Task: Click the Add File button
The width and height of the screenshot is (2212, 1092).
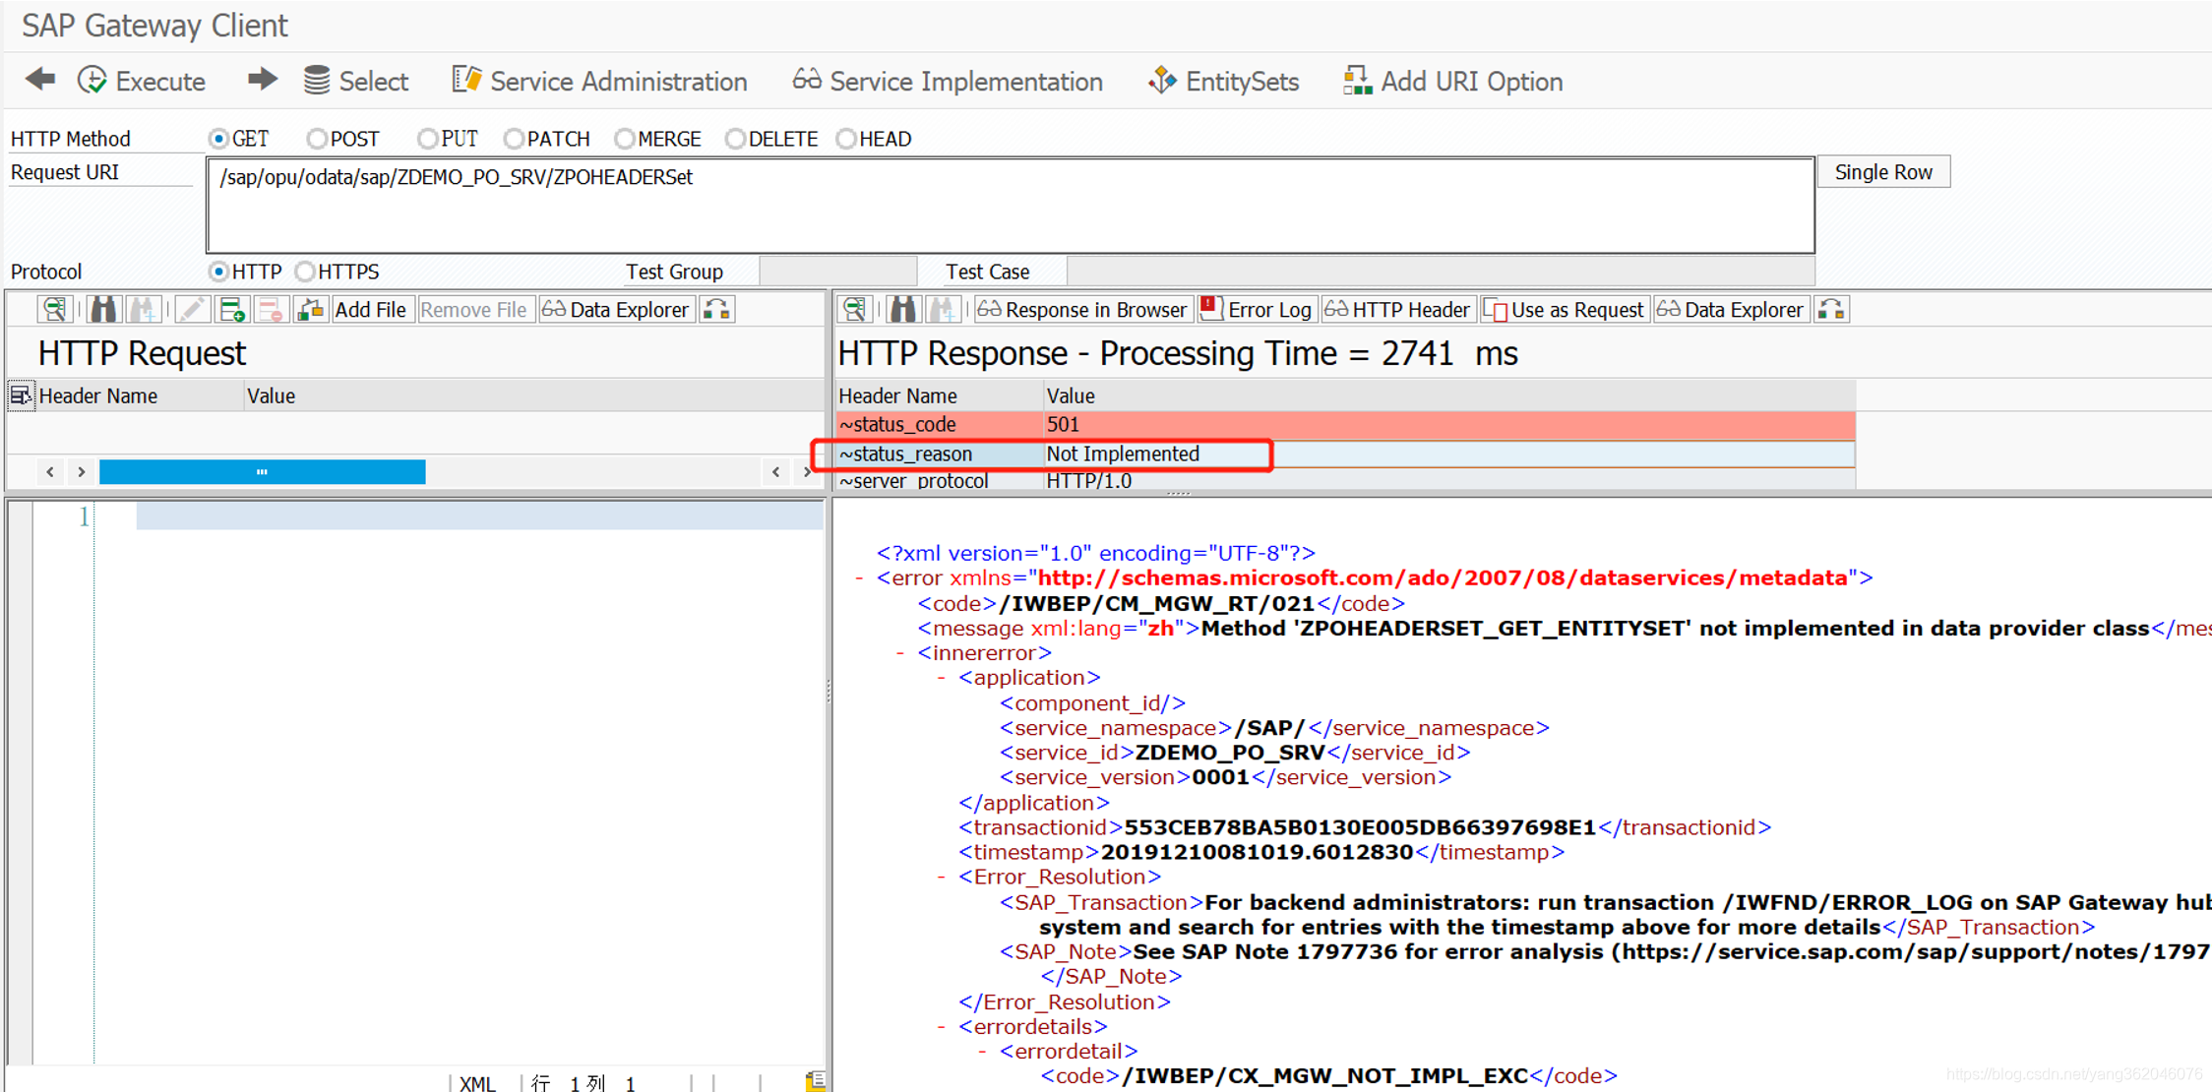Action: coord(370,310)
